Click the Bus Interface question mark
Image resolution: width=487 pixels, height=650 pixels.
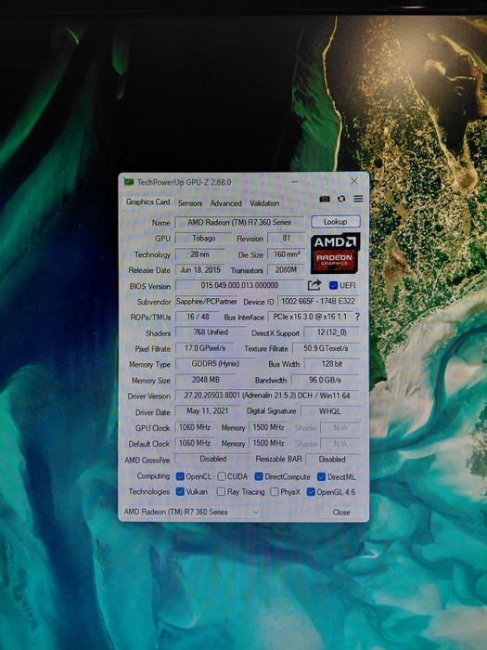(x=357, y=317)
